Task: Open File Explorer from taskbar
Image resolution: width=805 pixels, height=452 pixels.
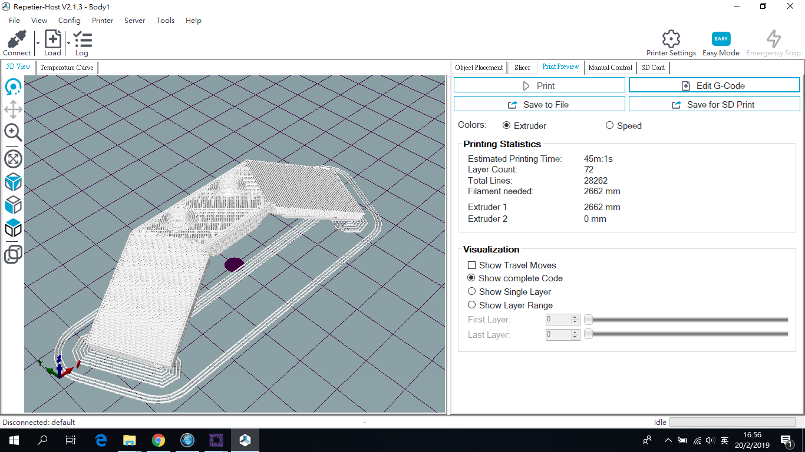Action: (x=130, y=440)
